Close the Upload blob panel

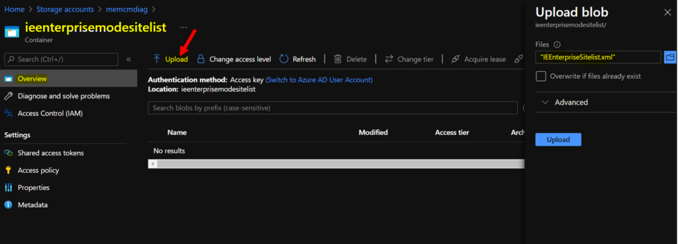point(667,13)
